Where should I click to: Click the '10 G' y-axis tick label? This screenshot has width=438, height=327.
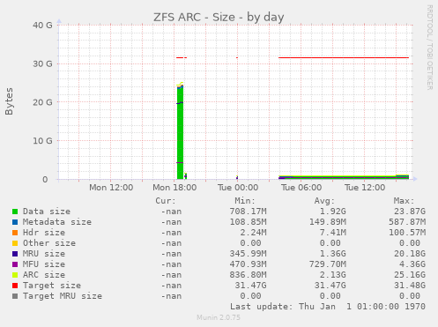(x=42, y=141)
